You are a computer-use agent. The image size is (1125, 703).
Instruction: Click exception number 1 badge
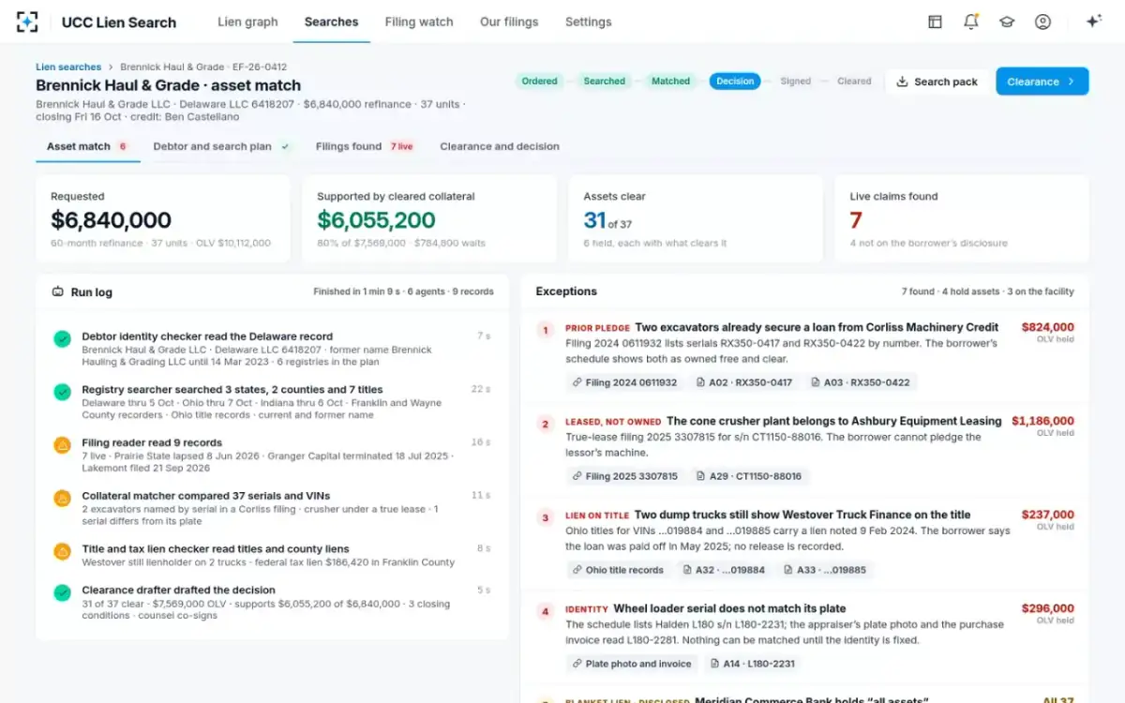click(545, 330)
